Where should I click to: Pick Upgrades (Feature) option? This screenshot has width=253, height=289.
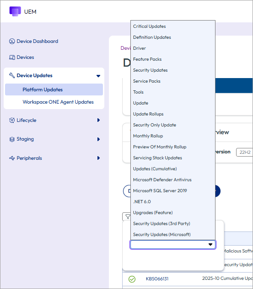tap(173, 213)
